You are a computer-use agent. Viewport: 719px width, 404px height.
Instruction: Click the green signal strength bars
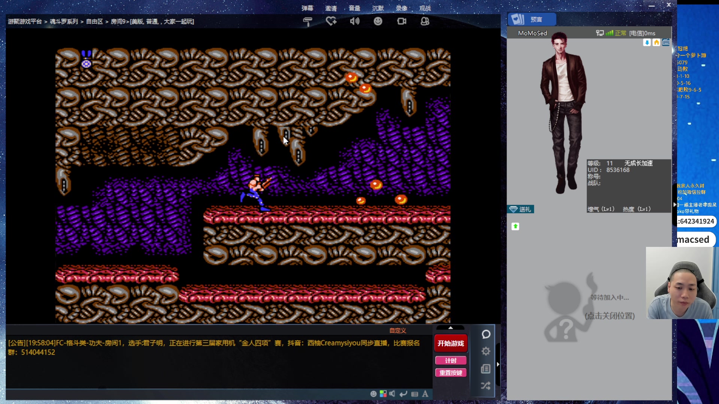point(609,33)
